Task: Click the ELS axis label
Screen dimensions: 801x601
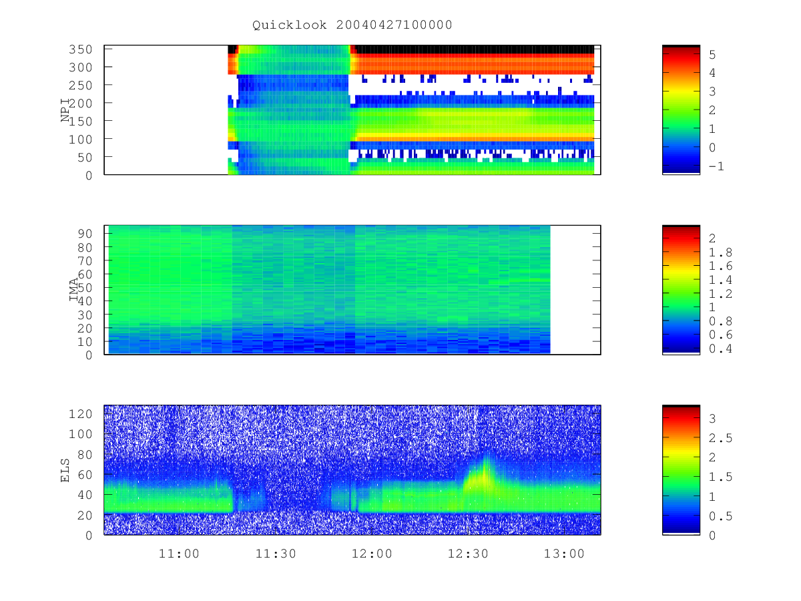Action: pyautogui.click(x=65, y=469)
